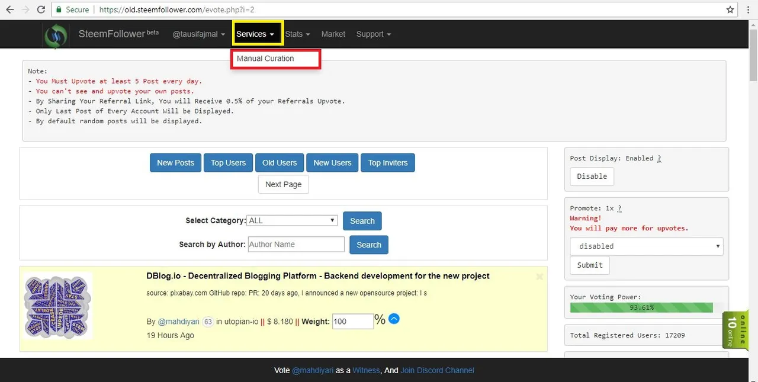This screenshot has height=382, width=758.
Task: Open the DBlog.io post thumbnail
Action: point(58,306)
